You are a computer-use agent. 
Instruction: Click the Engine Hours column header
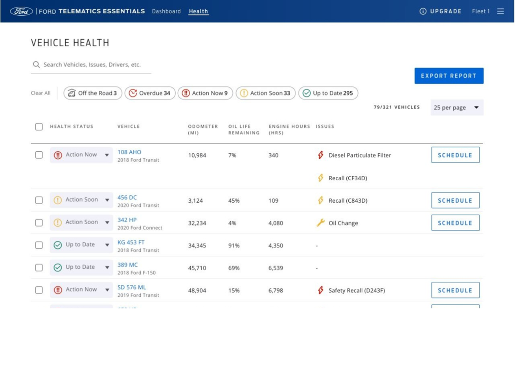(x=289, y=130)
